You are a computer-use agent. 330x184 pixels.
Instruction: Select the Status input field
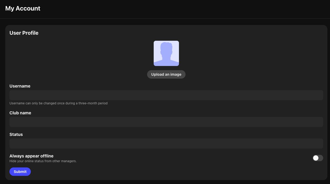166,143
